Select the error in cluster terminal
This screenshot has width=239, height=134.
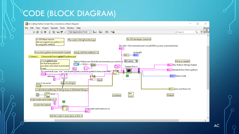38,86
